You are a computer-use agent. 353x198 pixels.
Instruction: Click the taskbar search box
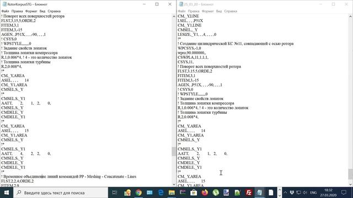point(61,193)
